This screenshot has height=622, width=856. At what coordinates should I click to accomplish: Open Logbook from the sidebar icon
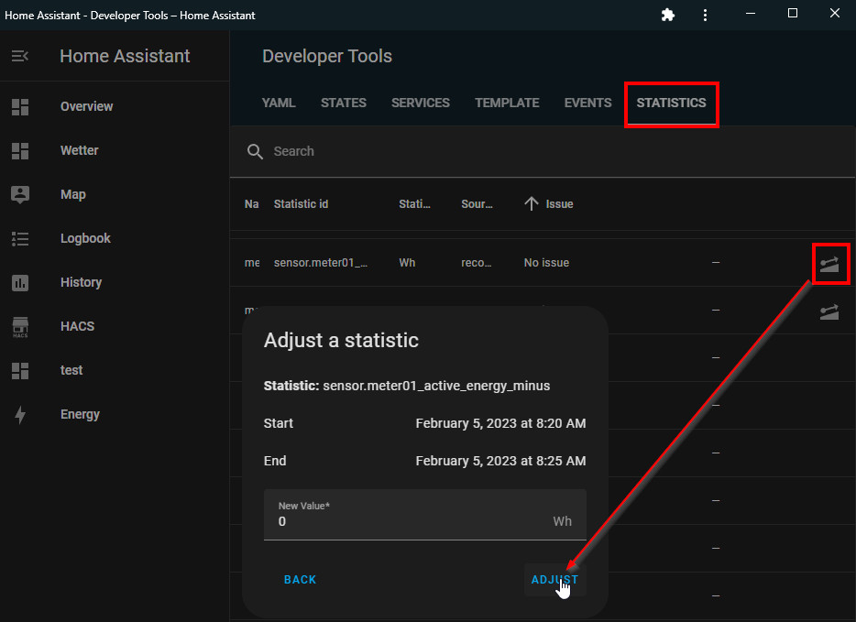[20, 238]
